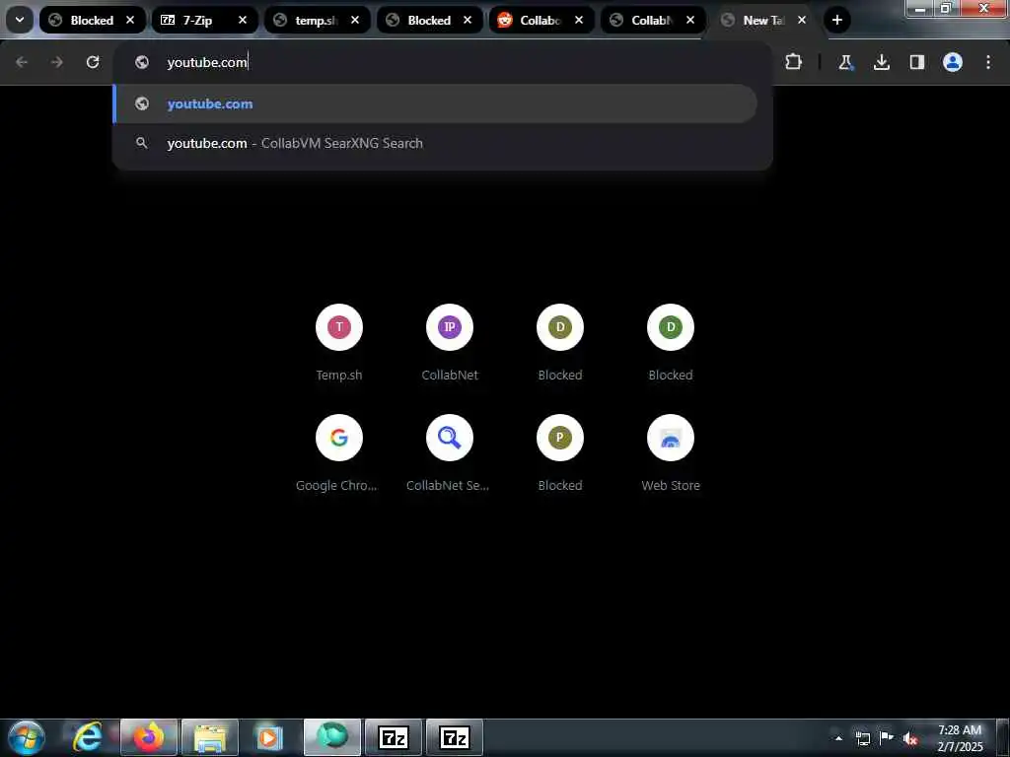1010x757 pixels.
Task: Open the Web Store shortcut
Action: (x=671, y=453)
